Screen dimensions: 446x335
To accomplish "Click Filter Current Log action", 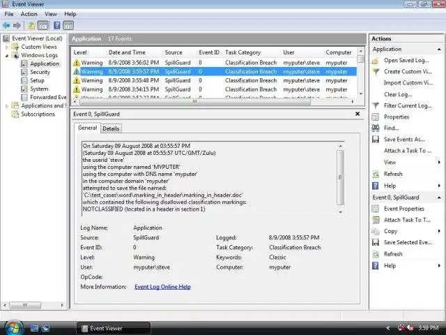I will tap(407, 105).
